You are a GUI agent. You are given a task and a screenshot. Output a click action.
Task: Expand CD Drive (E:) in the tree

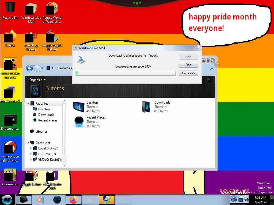point(31,154)
